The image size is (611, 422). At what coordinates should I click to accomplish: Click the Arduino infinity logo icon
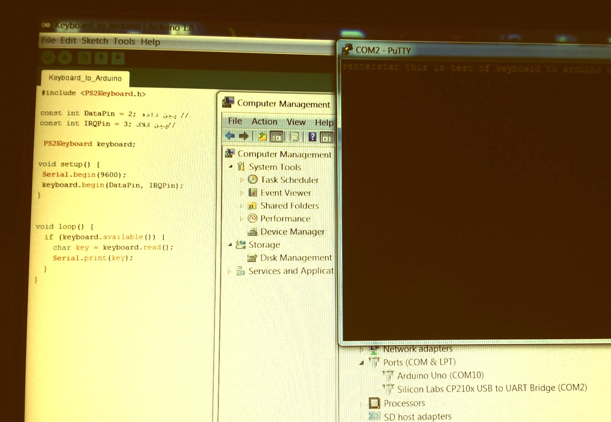[46, 25]
